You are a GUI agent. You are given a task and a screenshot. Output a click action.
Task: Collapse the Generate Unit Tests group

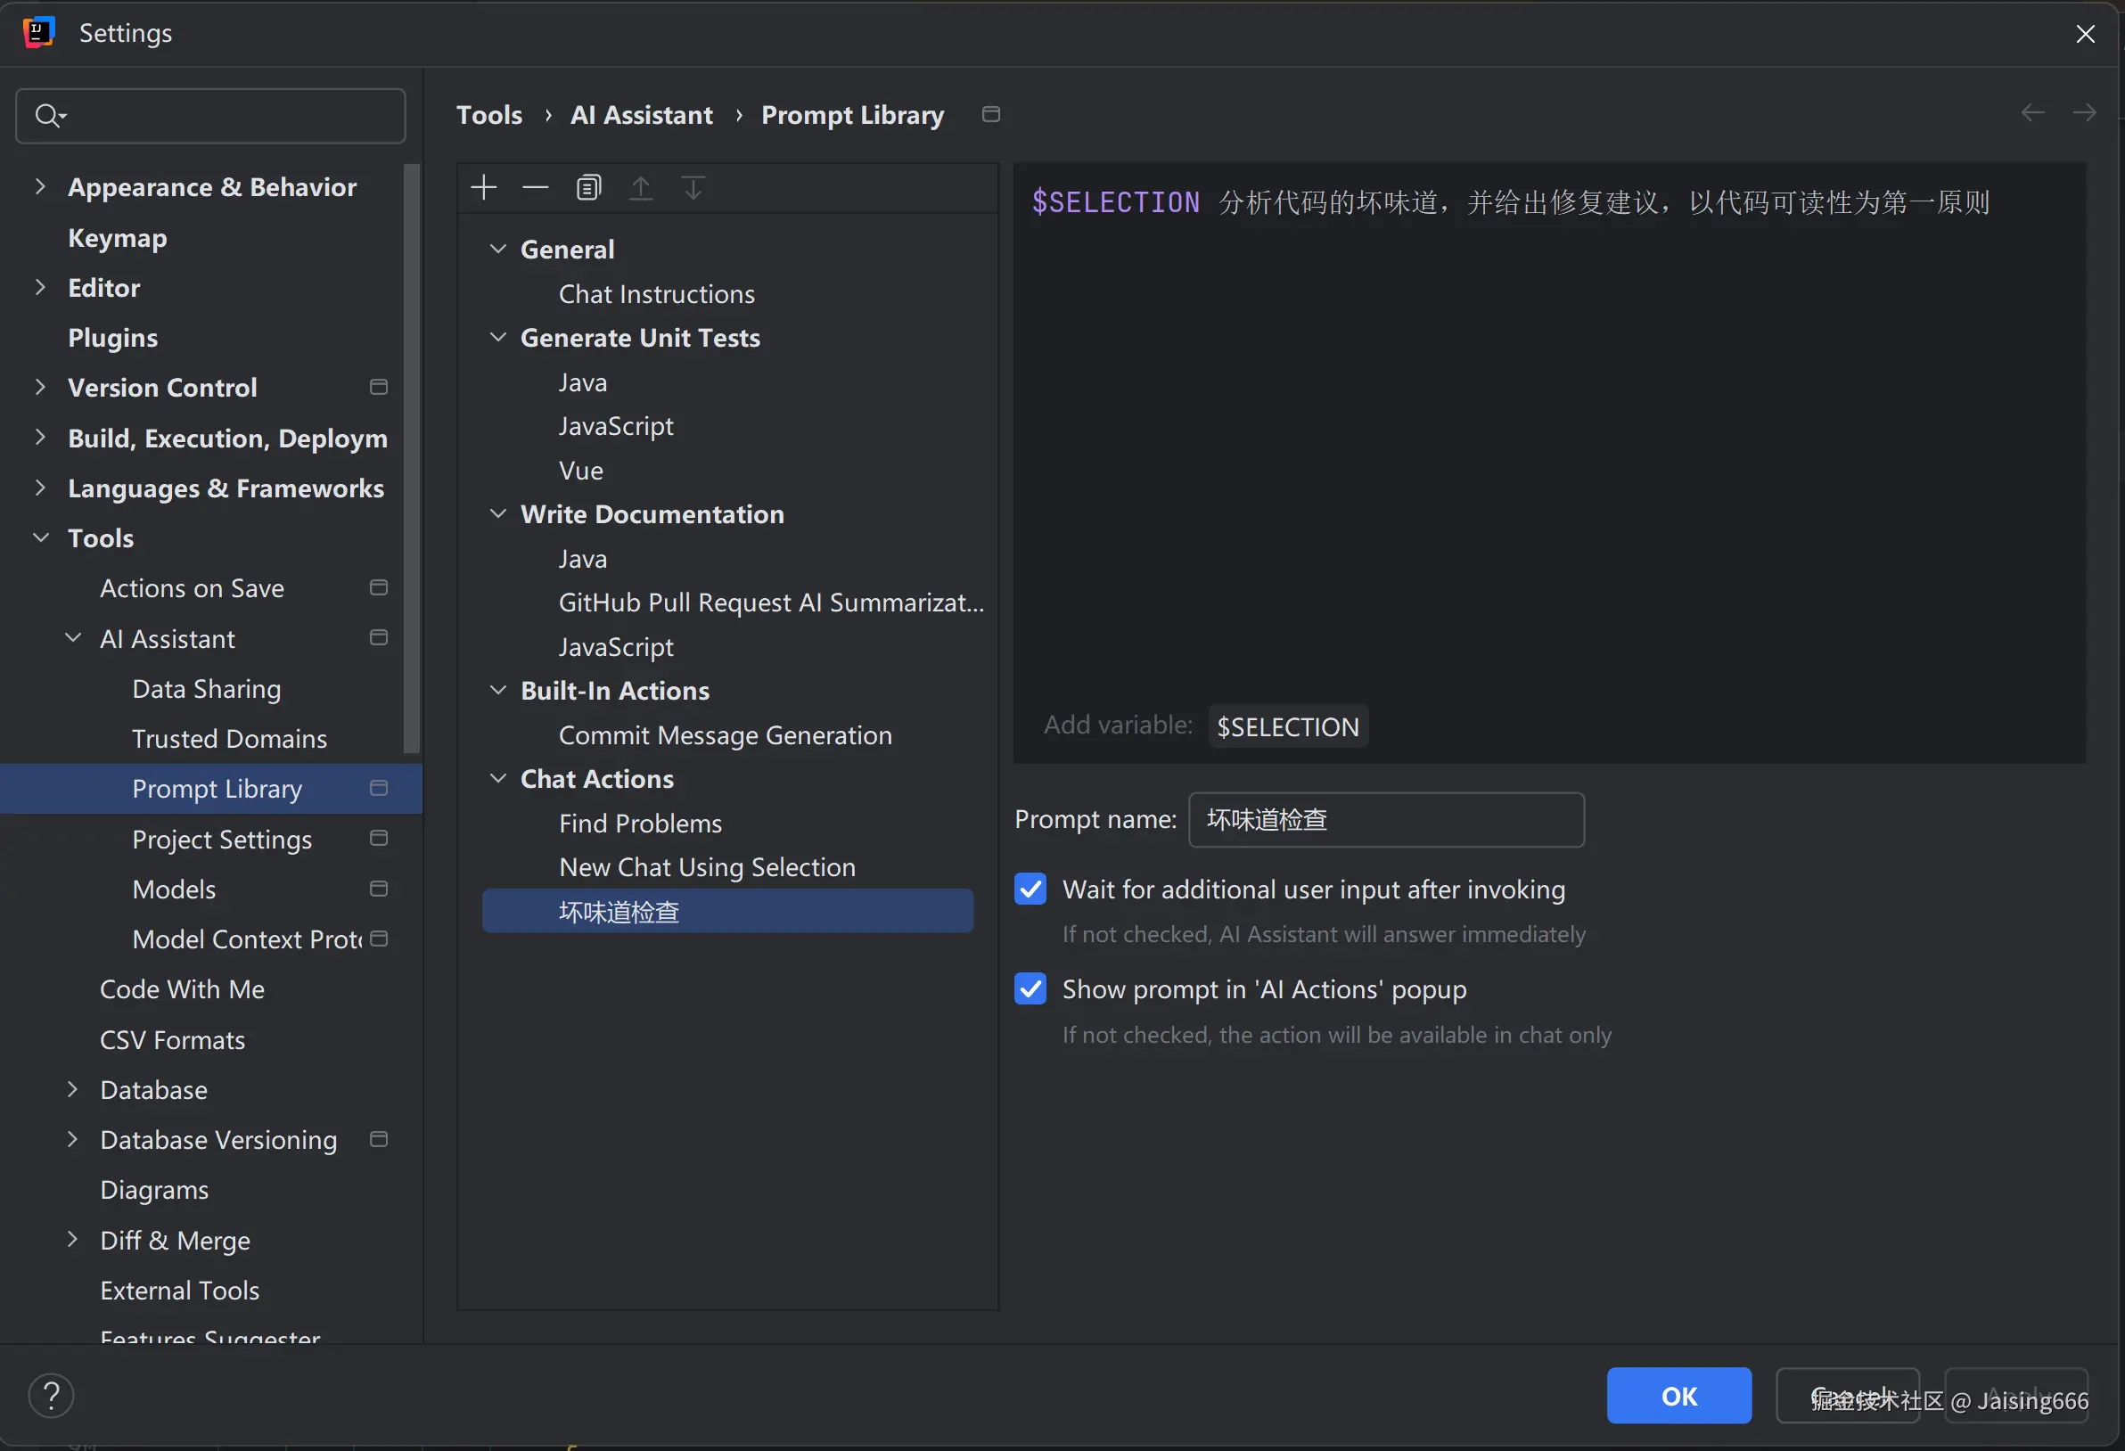pyautogui.click(x=498, y=338)
